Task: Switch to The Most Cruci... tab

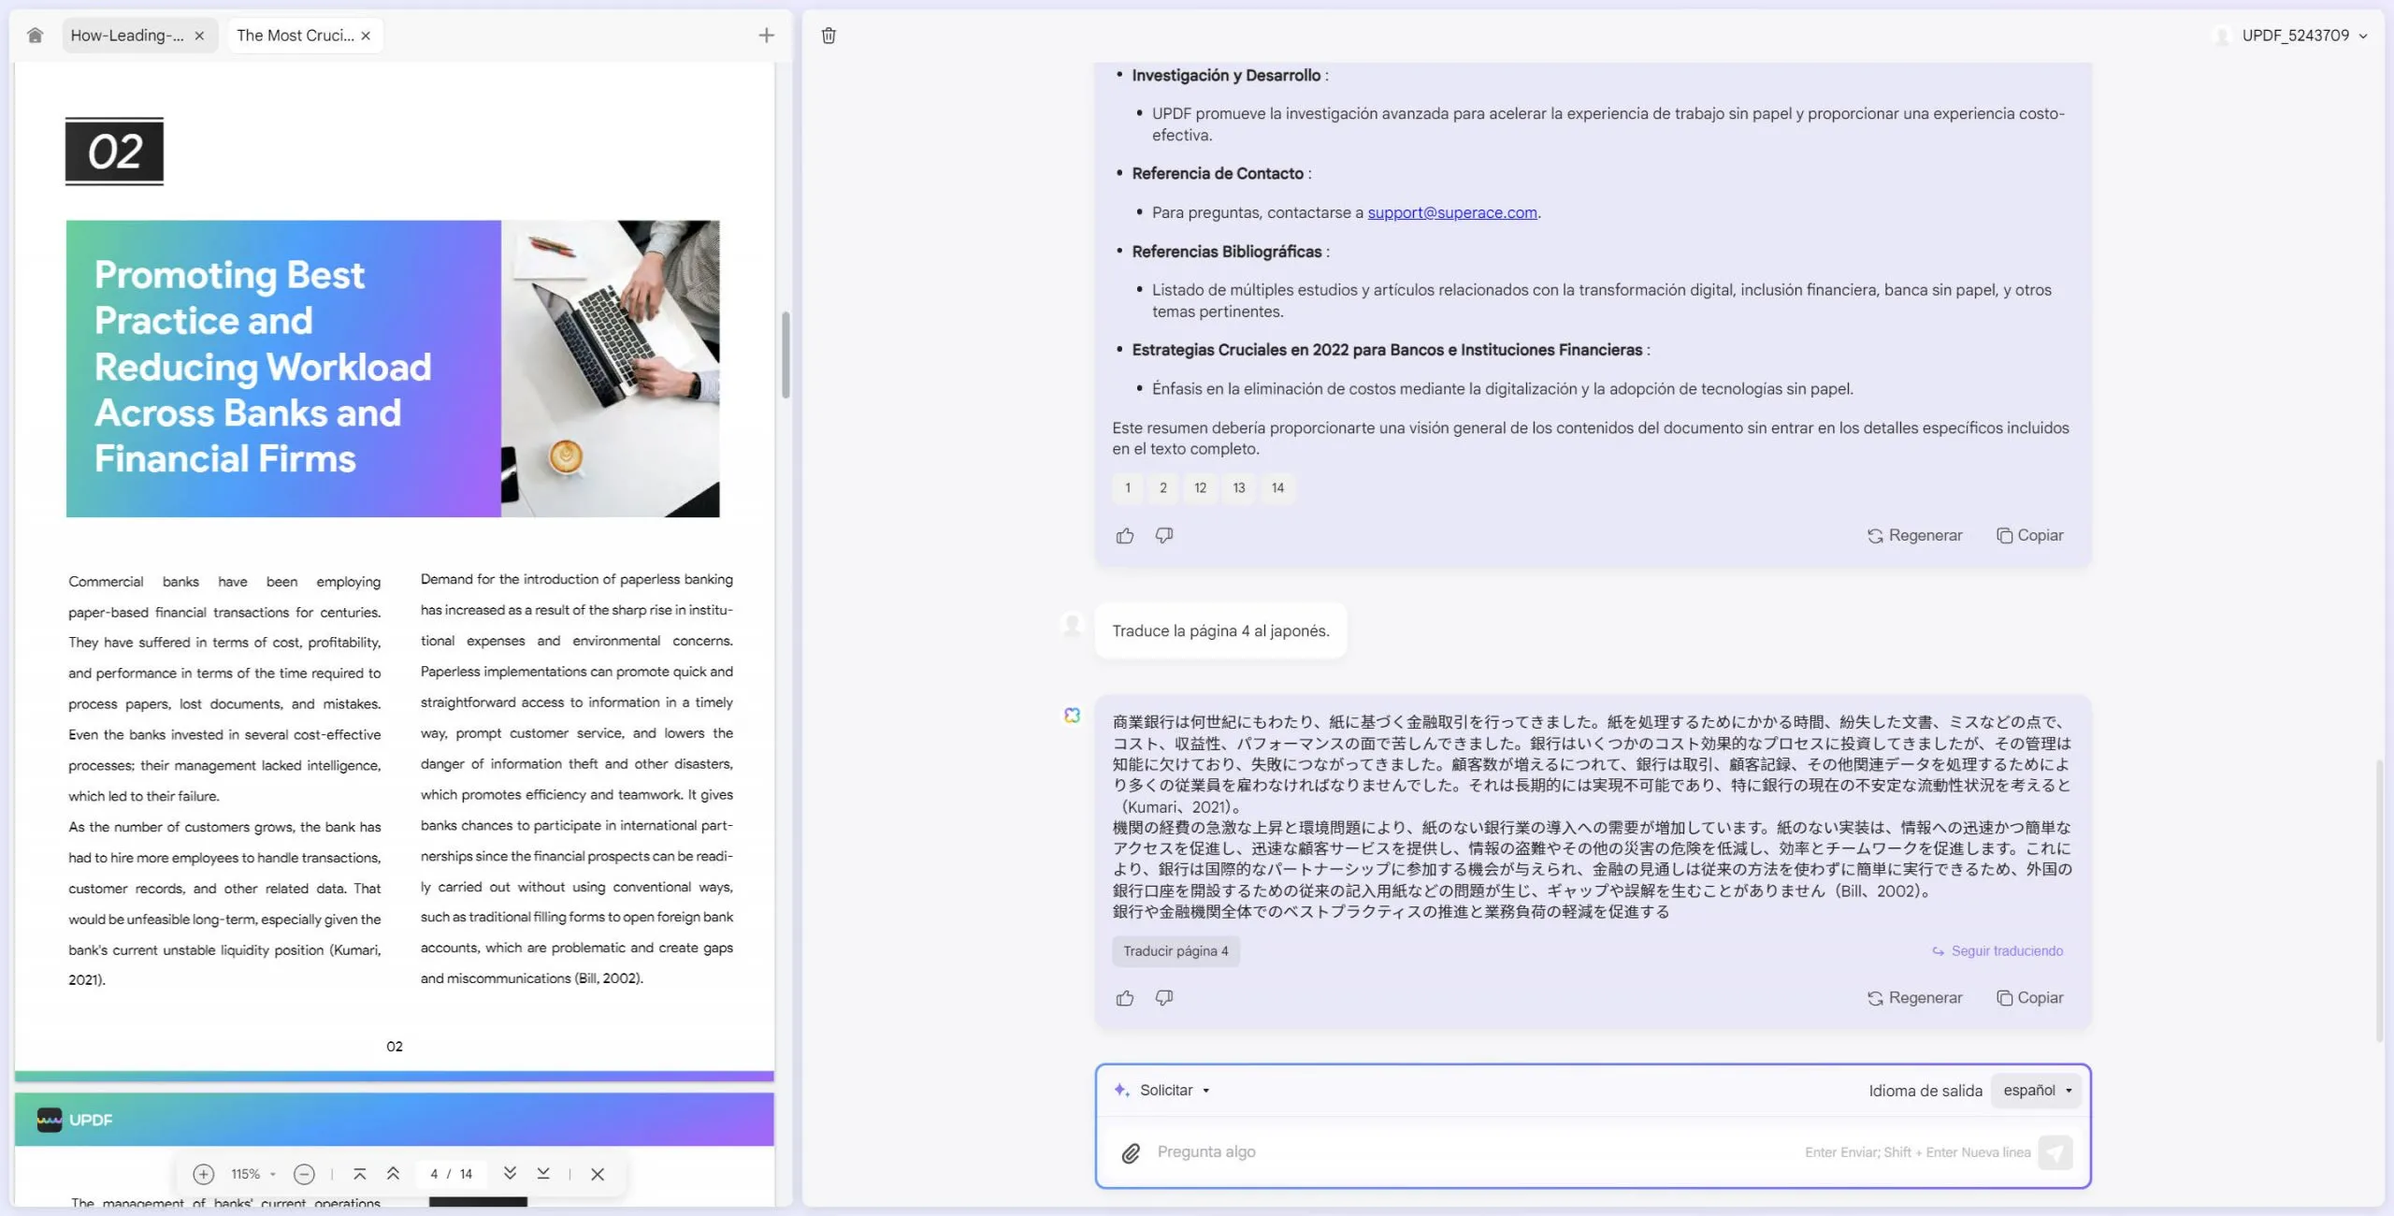Action: pos(295,36)
